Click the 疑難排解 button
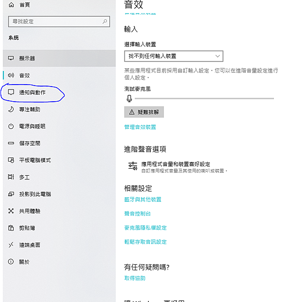 coord(144,112)
